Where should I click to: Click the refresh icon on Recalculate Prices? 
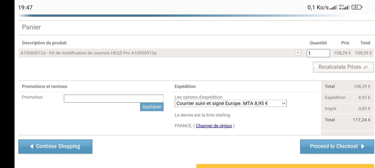(365, 67)
